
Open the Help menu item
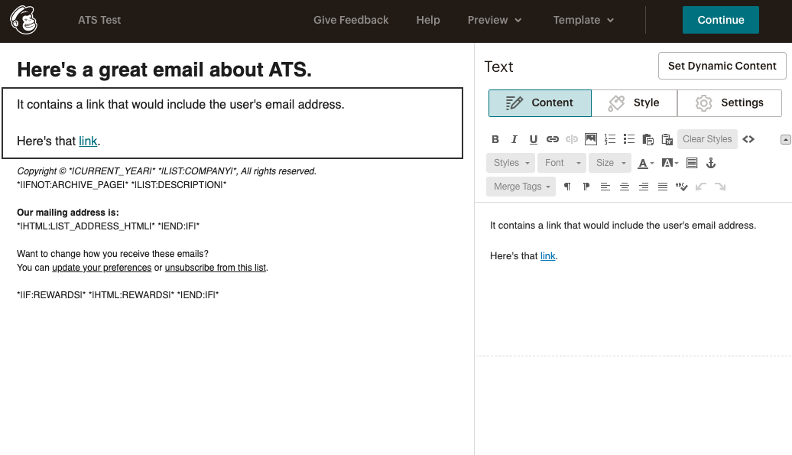click(428, 20)
